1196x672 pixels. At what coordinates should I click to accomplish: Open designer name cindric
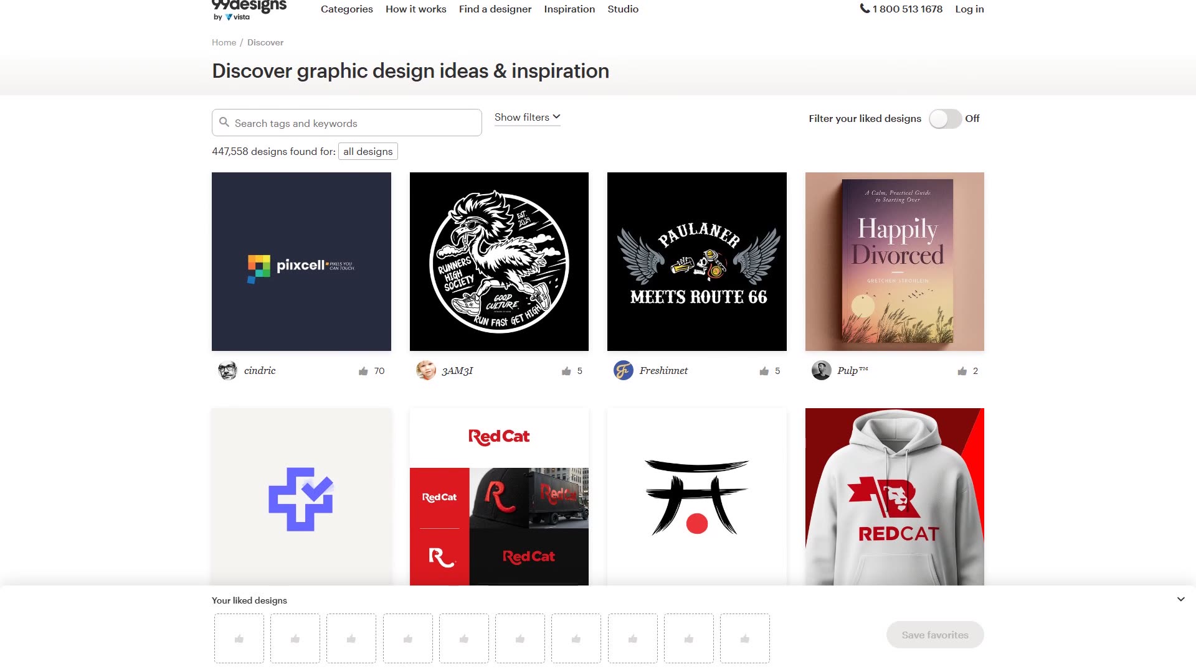click(260, 370)
